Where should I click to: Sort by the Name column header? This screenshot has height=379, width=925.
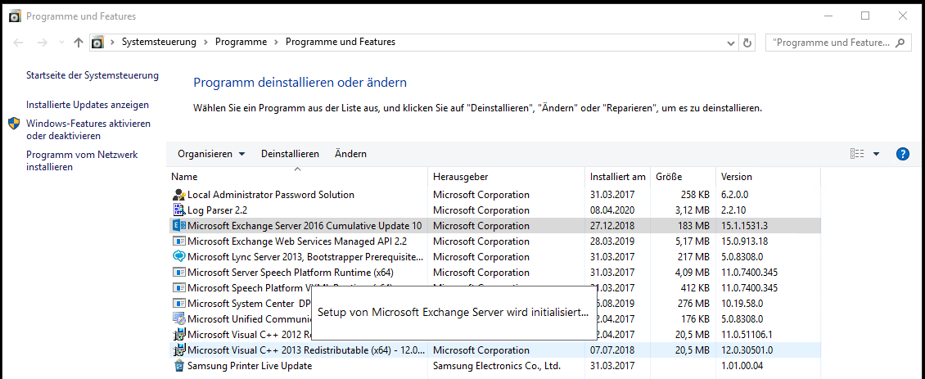click(298, 177)
